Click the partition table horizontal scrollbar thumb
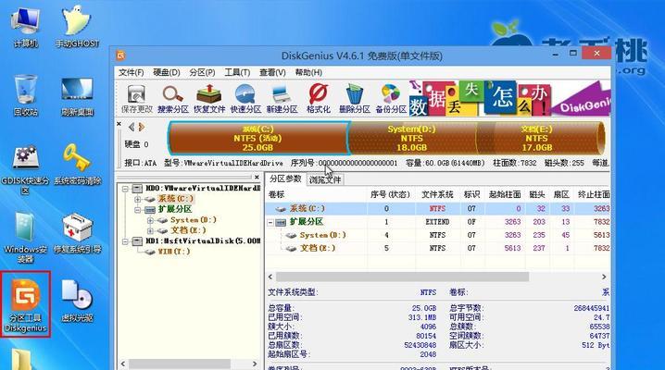 pyautogui.click(x=403, y=277)
